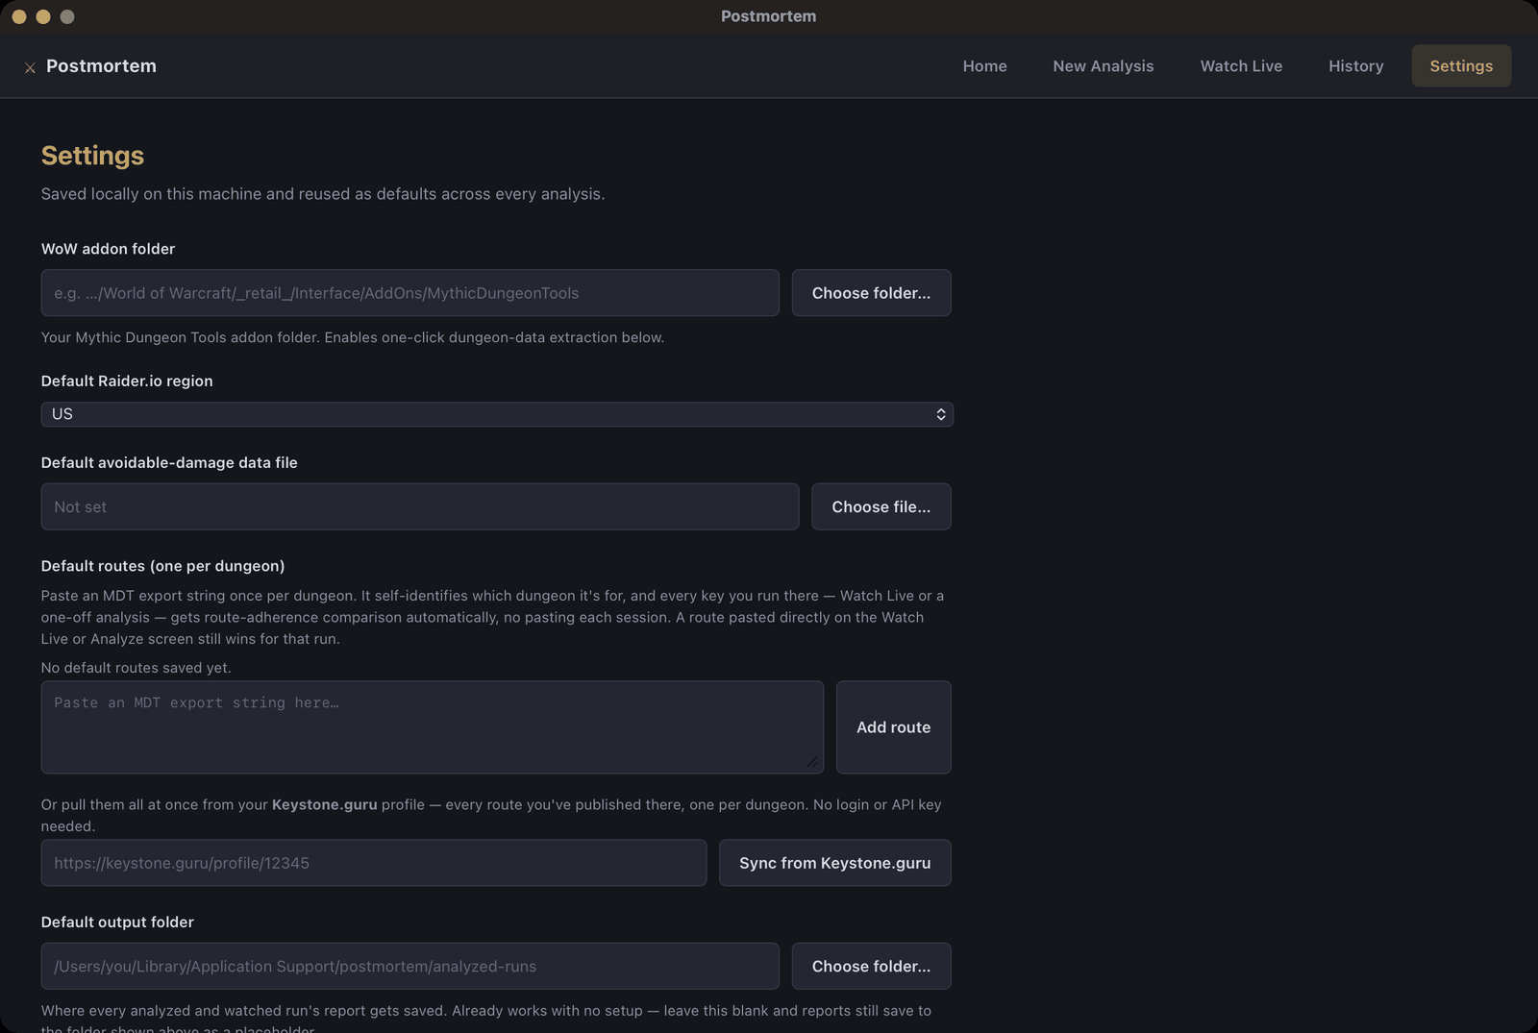Click the WoW addon folder path field
1538x1033 pixels.
point(409,293)
